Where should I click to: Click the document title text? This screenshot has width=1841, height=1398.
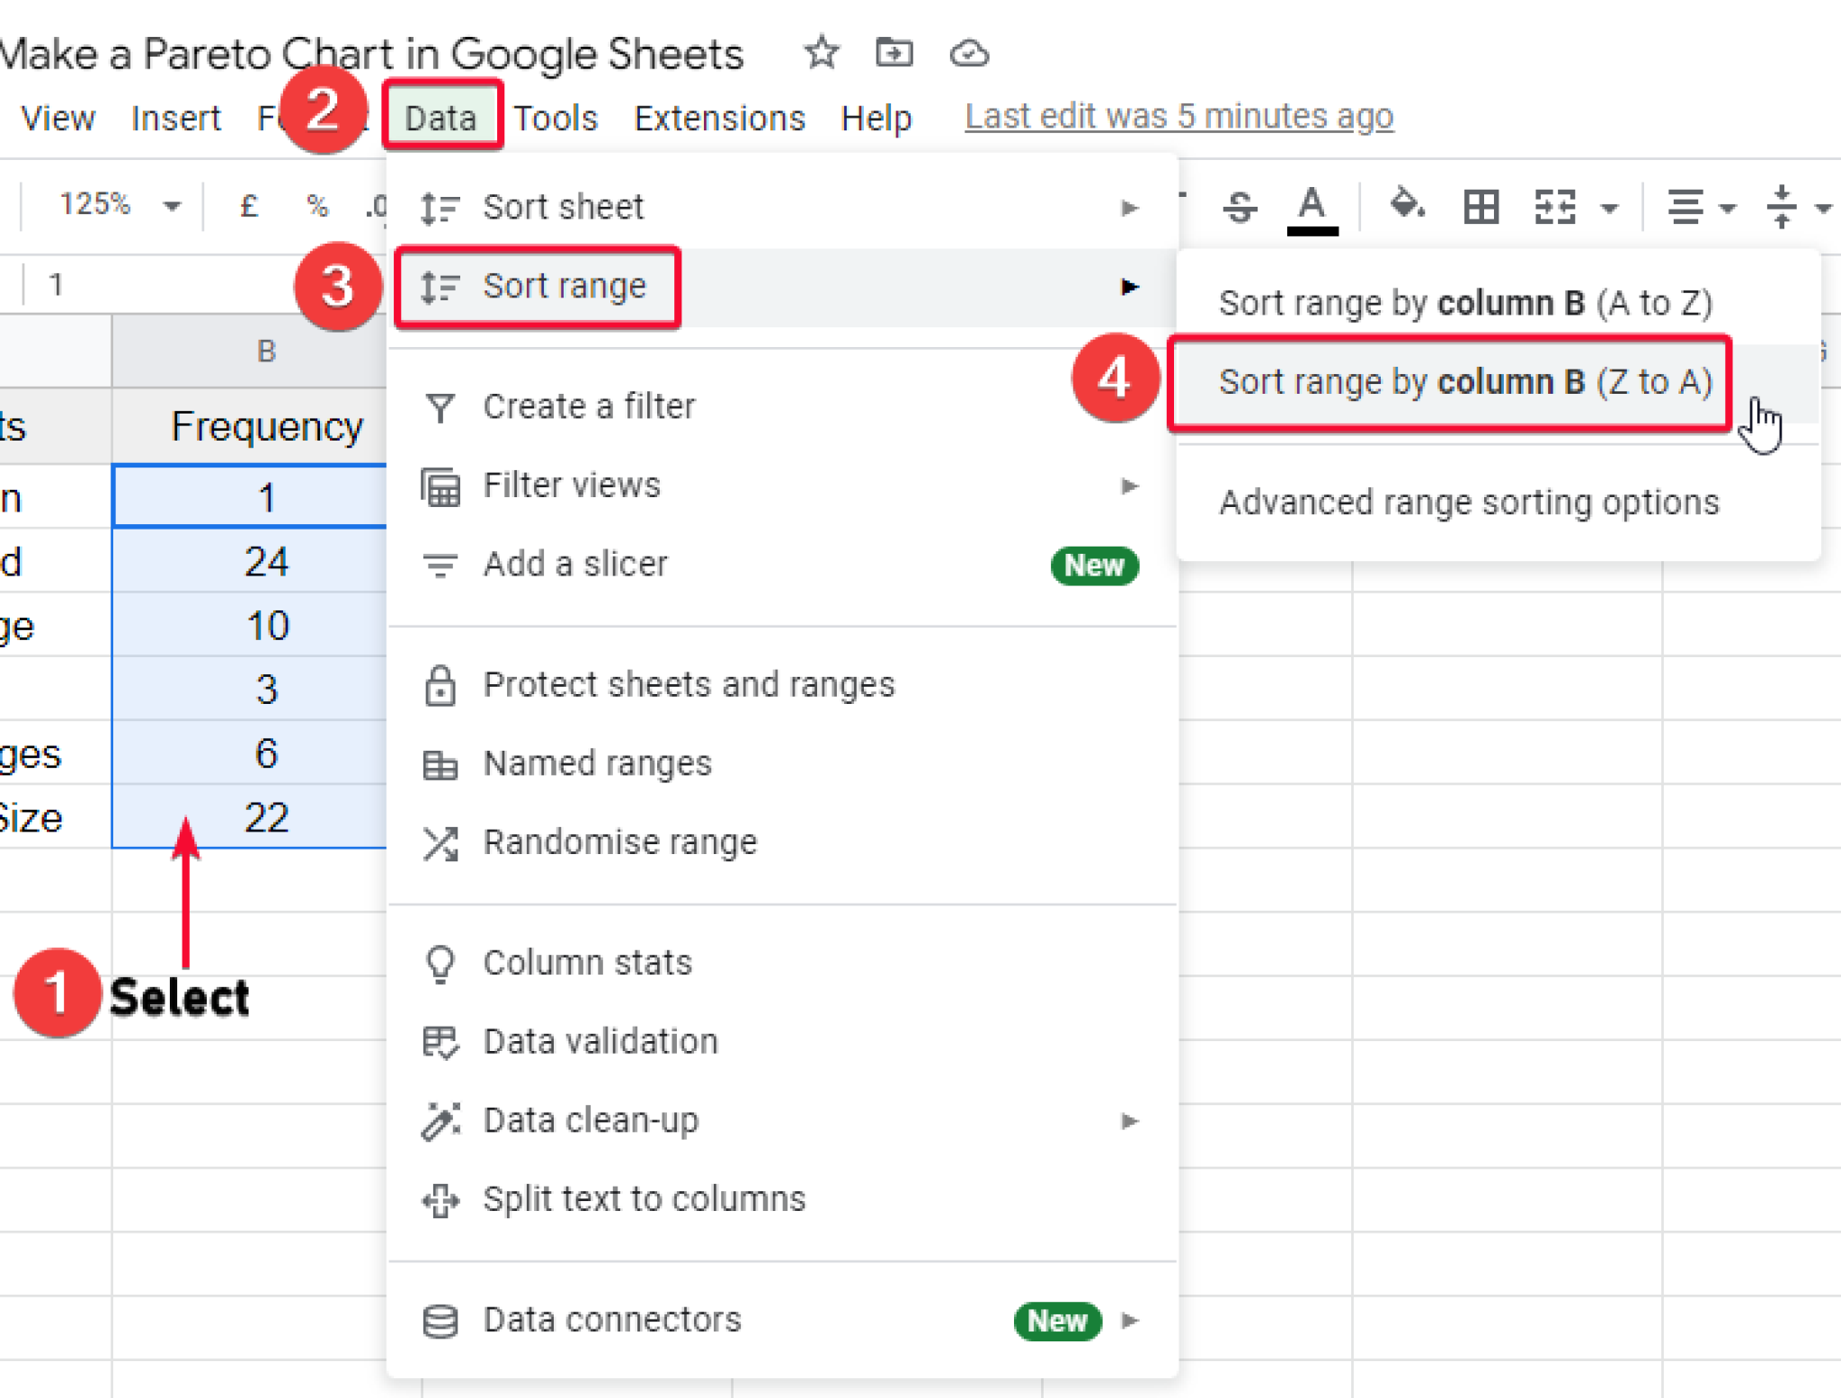371,54
